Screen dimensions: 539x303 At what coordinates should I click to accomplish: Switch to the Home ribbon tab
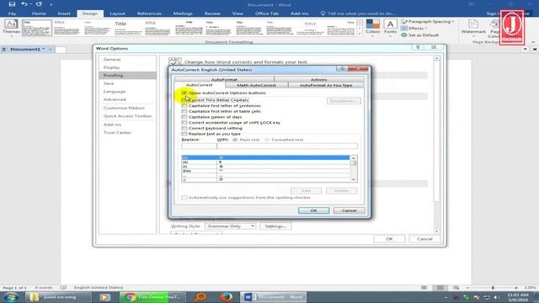click(39, 13)
